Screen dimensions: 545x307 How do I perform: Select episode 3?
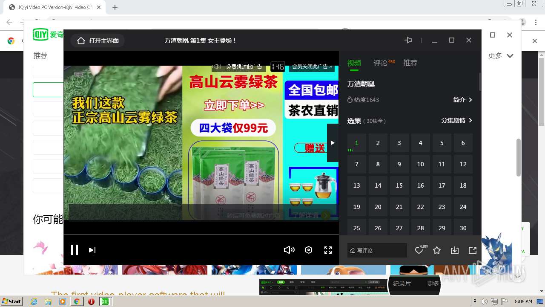[399, 143]
